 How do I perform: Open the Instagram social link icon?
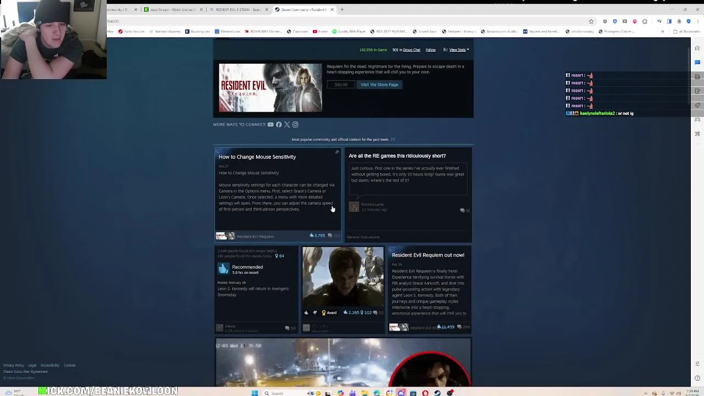tap(295, 124)
